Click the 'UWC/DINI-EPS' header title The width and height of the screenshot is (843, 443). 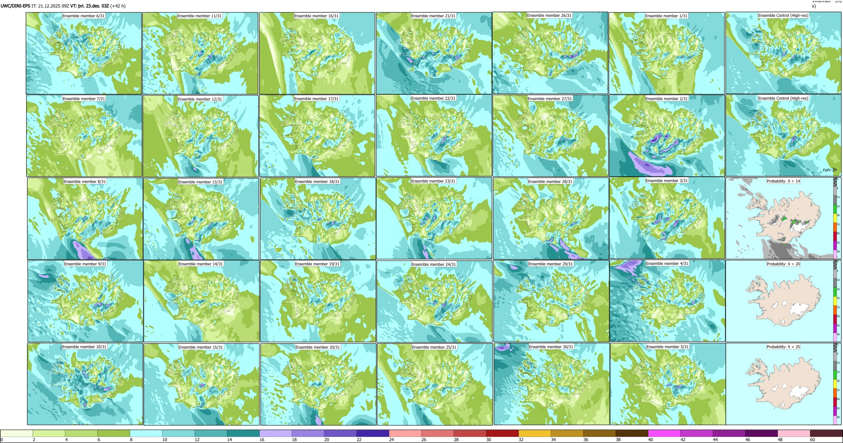tap(16, 6)
